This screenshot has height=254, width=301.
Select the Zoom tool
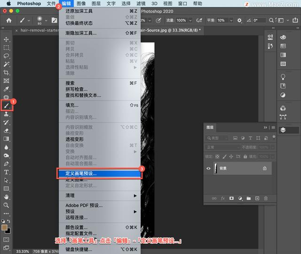tap(6, 205)
